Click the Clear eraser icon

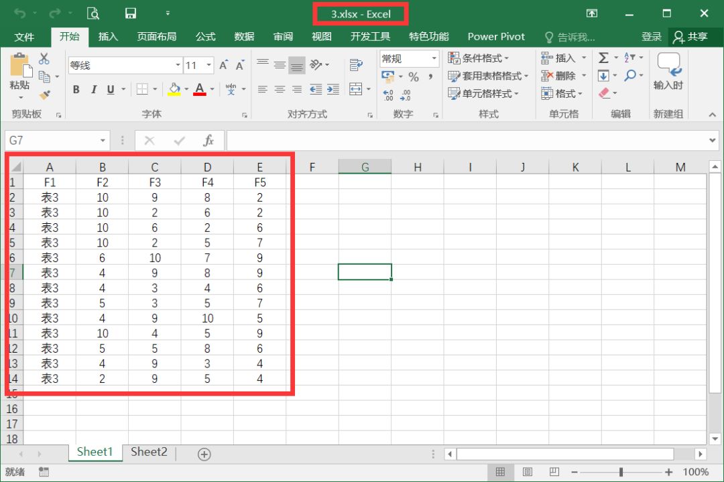tap(604, 93)
